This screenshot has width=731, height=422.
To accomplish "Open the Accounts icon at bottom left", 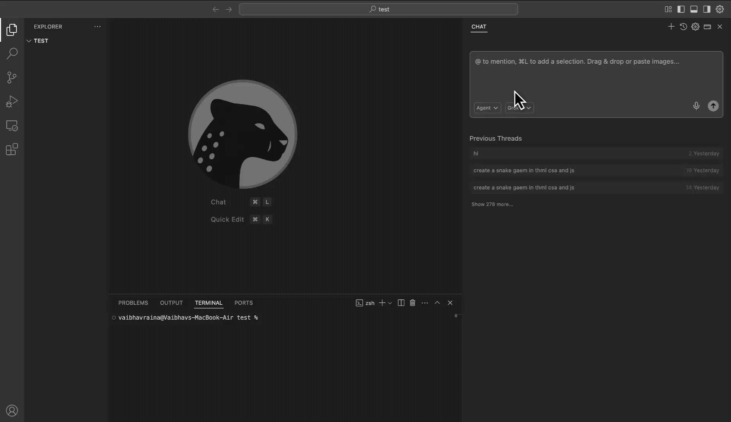I will coord(12,410).
